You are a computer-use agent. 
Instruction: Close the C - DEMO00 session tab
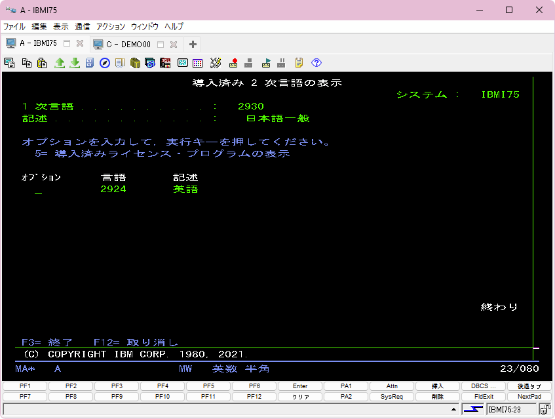174,45
